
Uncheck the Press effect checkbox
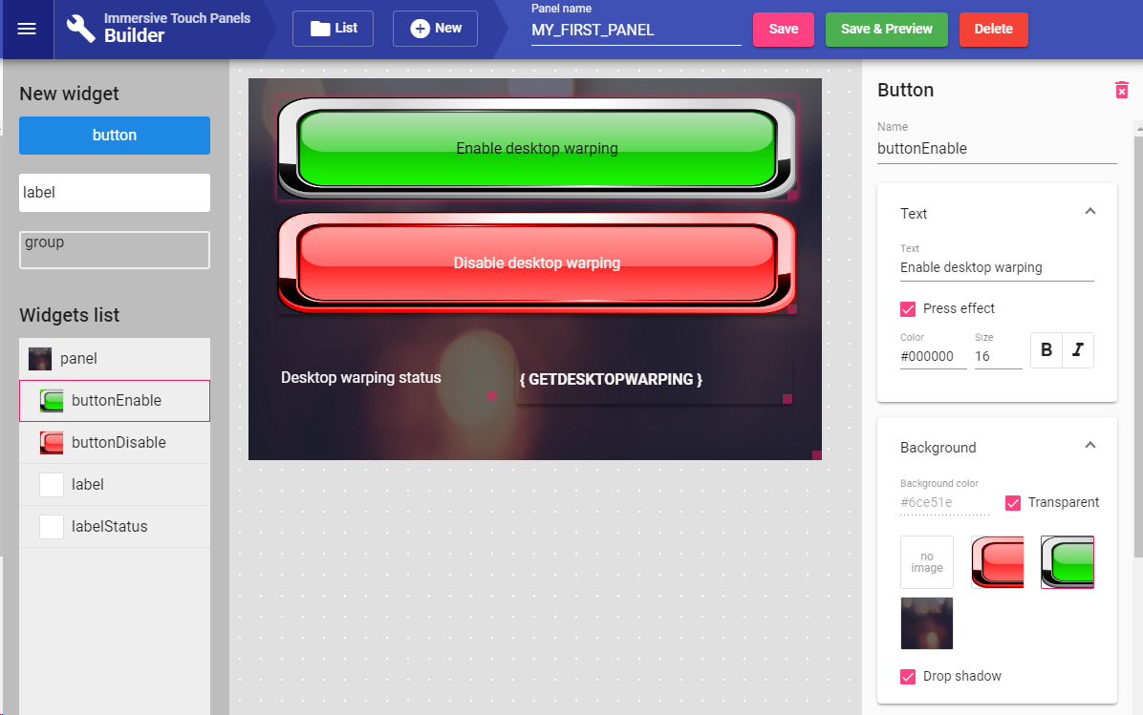[908, 308]
